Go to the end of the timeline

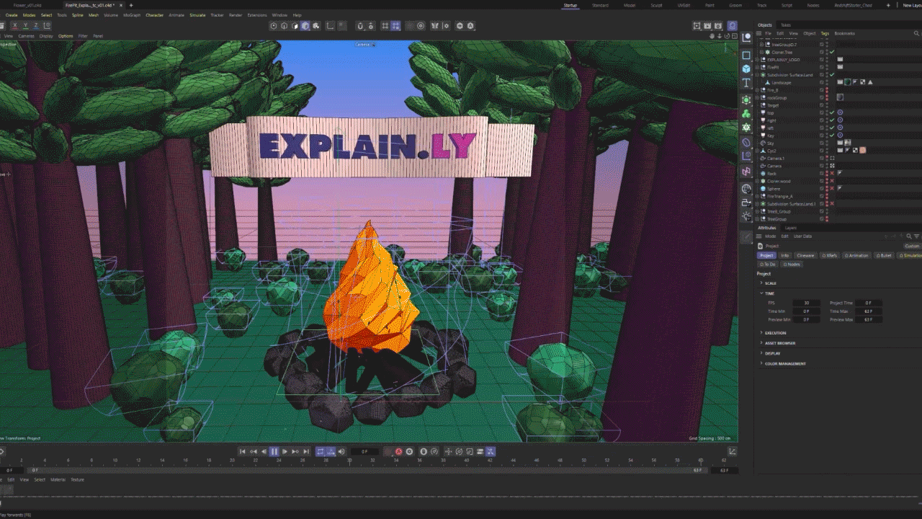coord(306,452)
